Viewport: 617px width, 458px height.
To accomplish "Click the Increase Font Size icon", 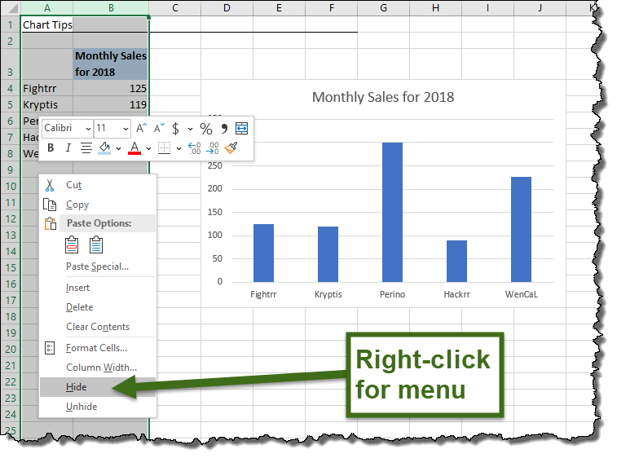I will [x=142, y=129].
